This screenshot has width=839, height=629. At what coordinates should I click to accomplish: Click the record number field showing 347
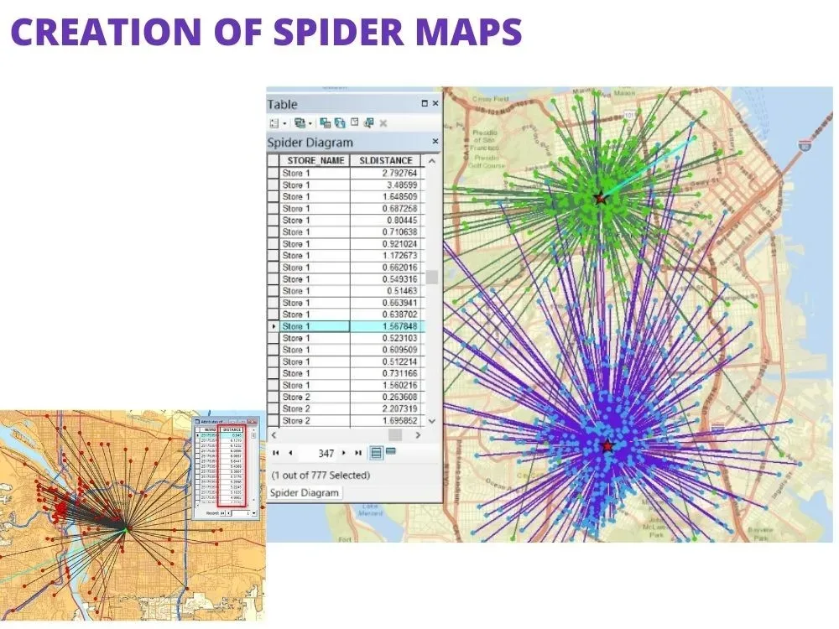(326, 453)
